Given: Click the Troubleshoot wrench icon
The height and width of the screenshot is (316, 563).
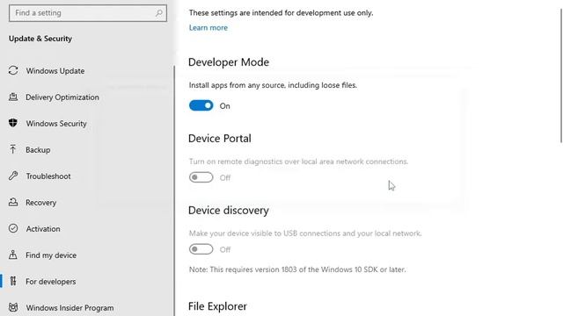Looking at the screenshot, I should (13, 176).
